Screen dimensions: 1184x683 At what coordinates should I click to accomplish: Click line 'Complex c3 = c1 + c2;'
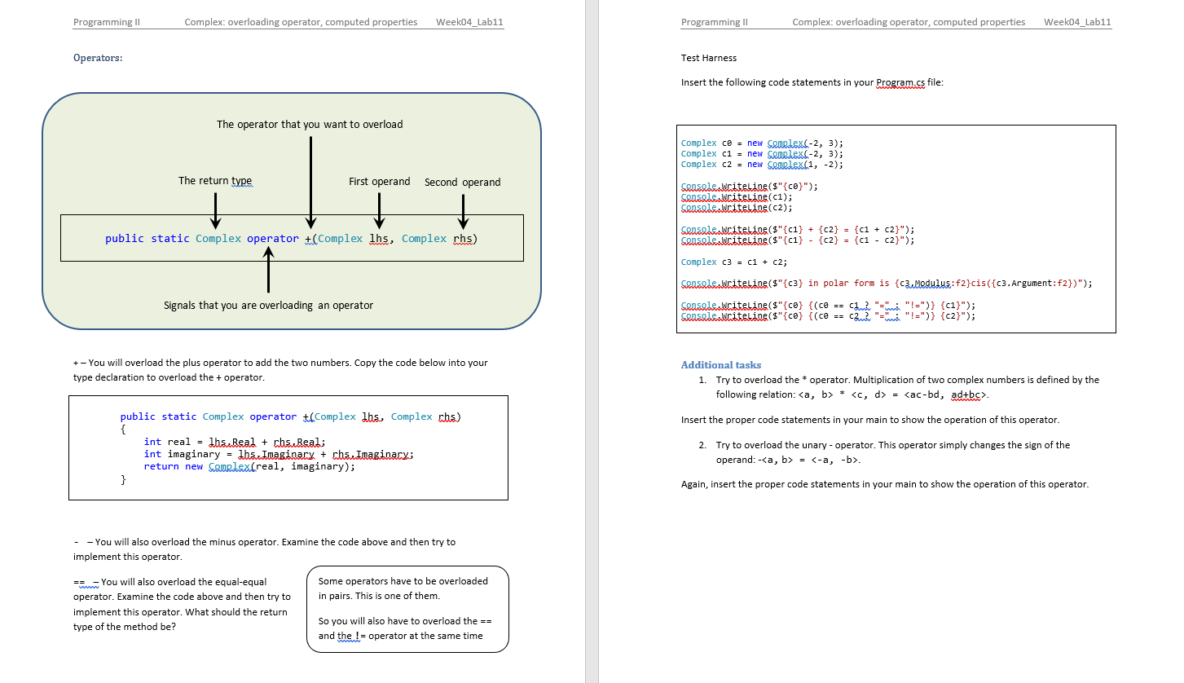(734, 262)
